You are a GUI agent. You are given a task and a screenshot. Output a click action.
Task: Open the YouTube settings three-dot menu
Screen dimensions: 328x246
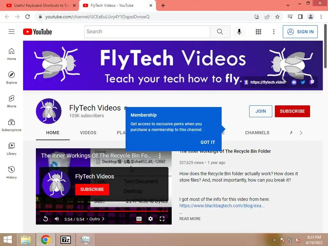(x=274, y=32)
